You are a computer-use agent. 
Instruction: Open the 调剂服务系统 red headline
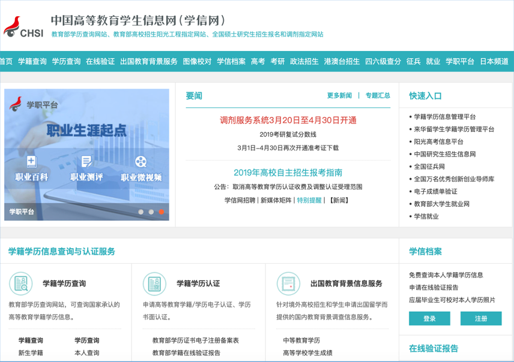click(x=279, y=120)
